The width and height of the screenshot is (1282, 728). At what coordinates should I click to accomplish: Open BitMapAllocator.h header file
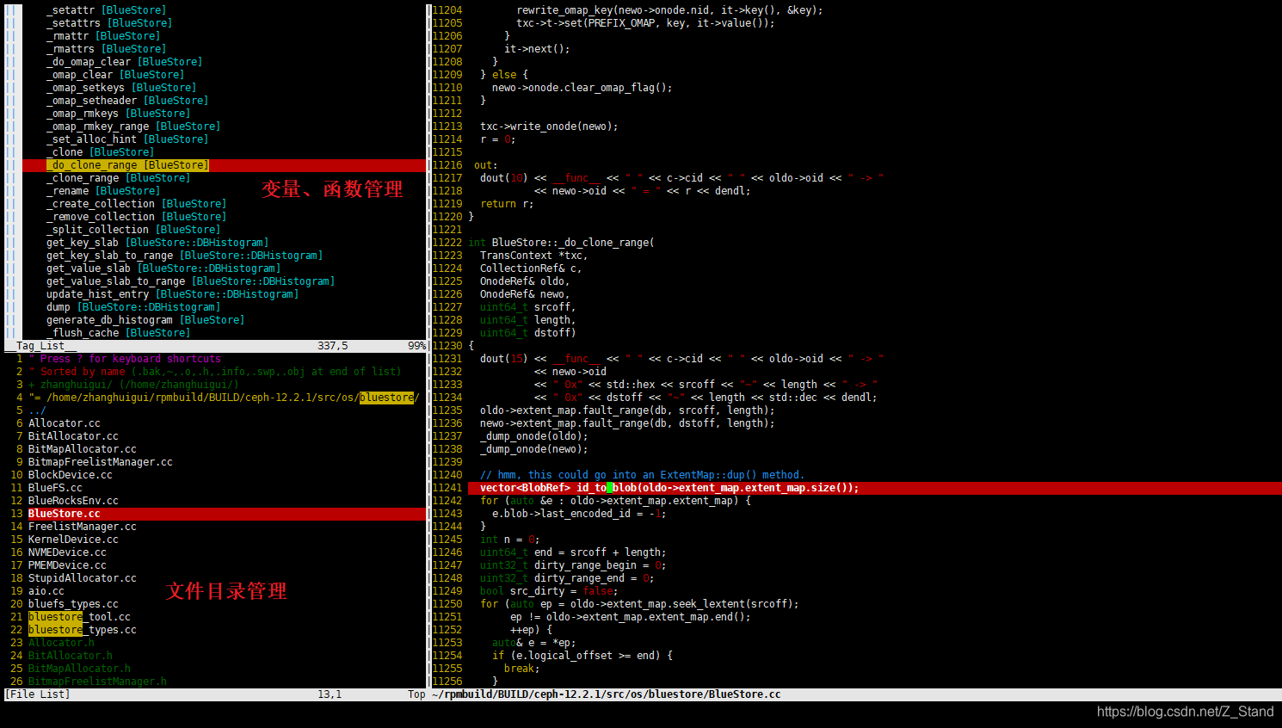(x=79, y=669)
